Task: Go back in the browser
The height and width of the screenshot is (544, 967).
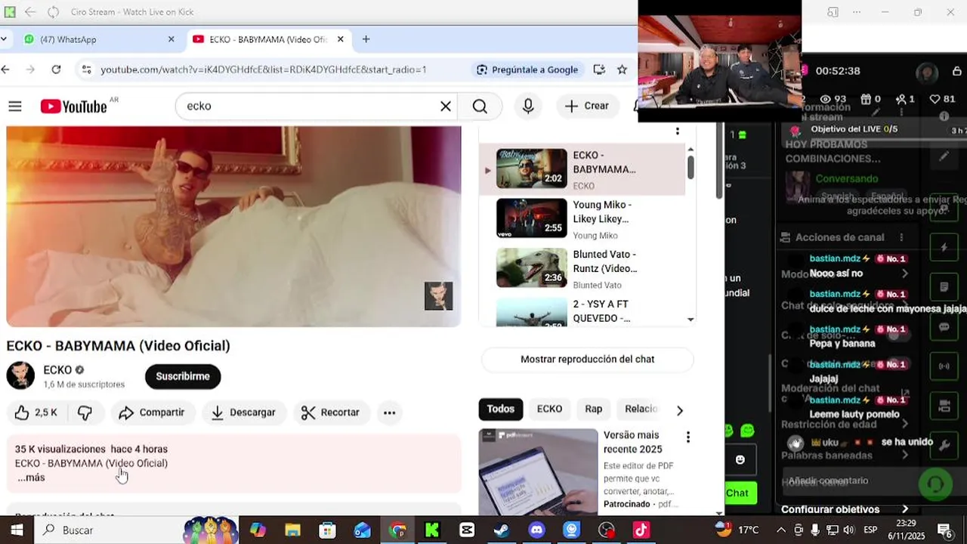Action: tap(5, 70)
